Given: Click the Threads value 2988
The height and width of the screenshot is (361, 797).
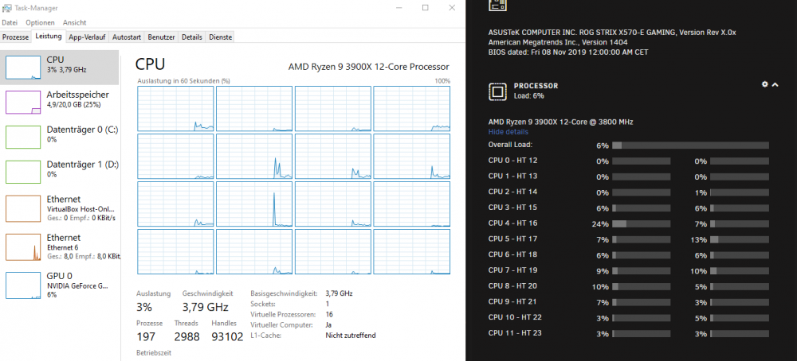Looking at the screenshot, I should coord(186,336).
